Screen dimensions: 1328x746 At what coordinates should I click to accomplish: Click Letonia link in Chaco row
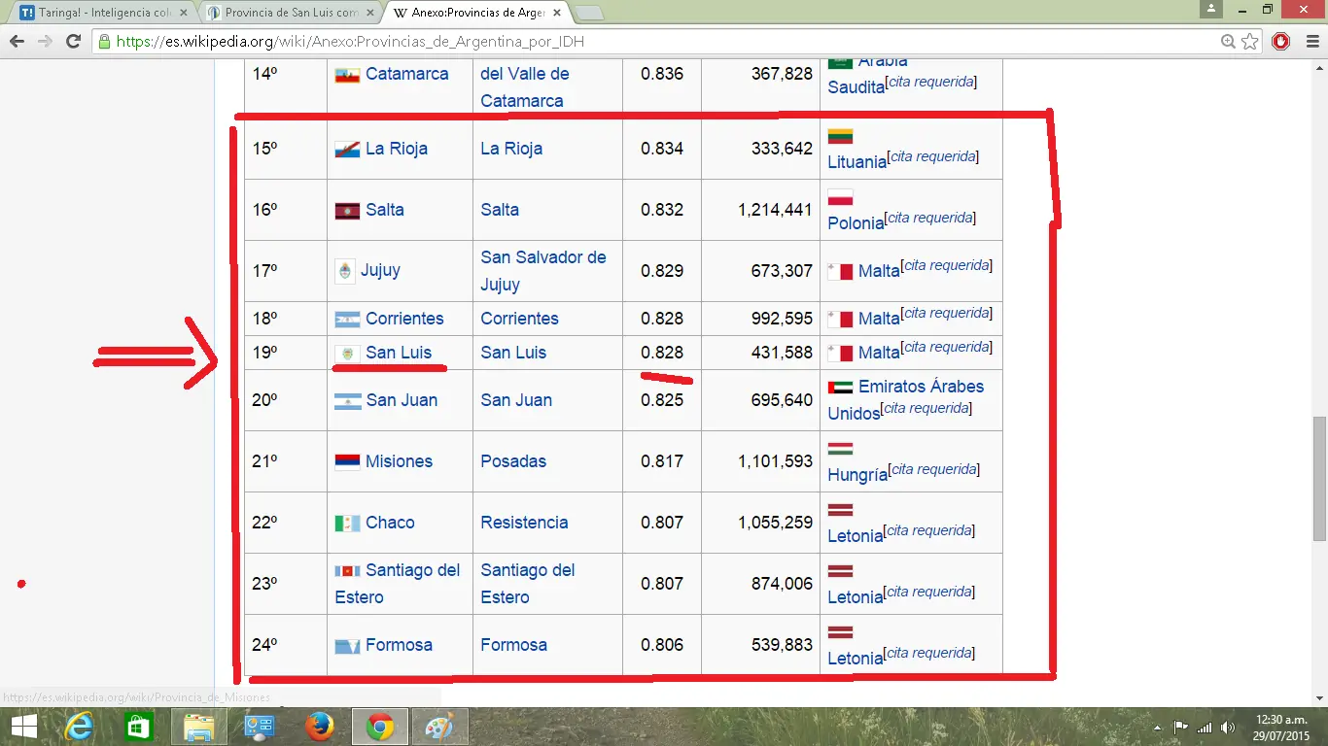pos(856,536)
